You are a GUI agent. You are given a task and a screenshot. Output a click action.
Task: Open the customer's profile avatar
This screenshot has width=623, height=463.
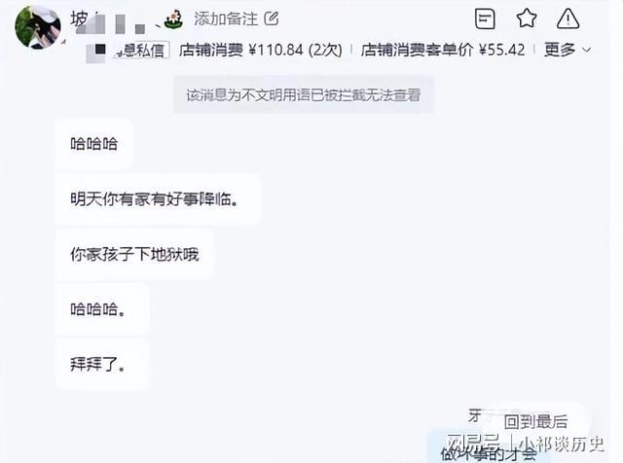[x=38, y=27]
